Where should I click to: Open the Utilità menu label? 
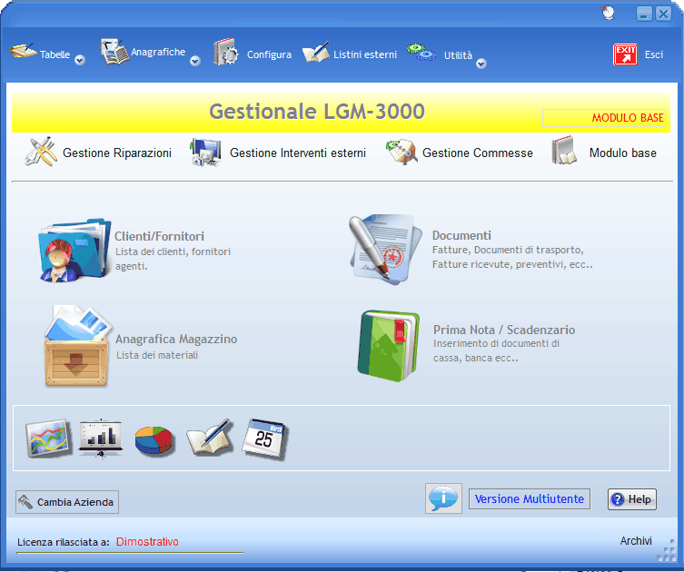tap(458, 55)
